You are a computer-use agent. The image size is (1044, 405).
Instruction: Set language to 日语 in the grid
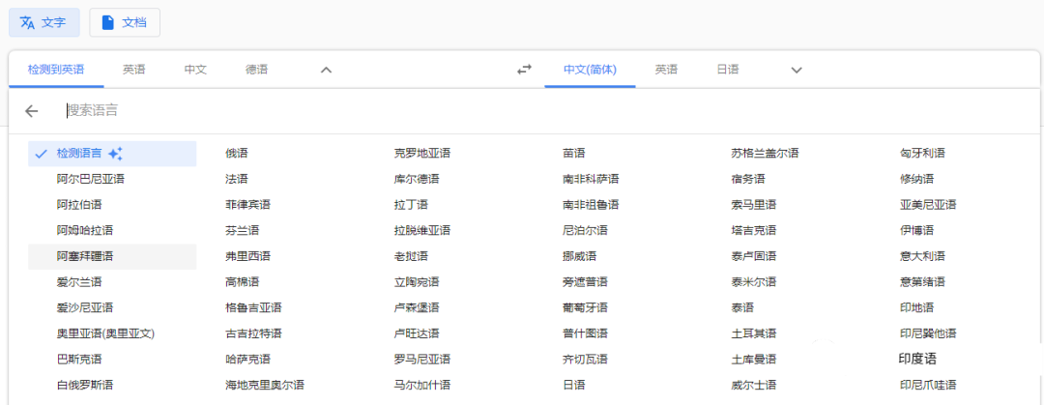[574, 385]
